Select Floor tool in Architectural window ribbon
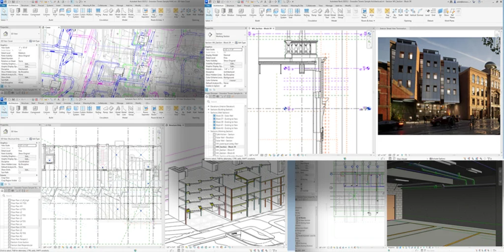 [x=276, y=12]
